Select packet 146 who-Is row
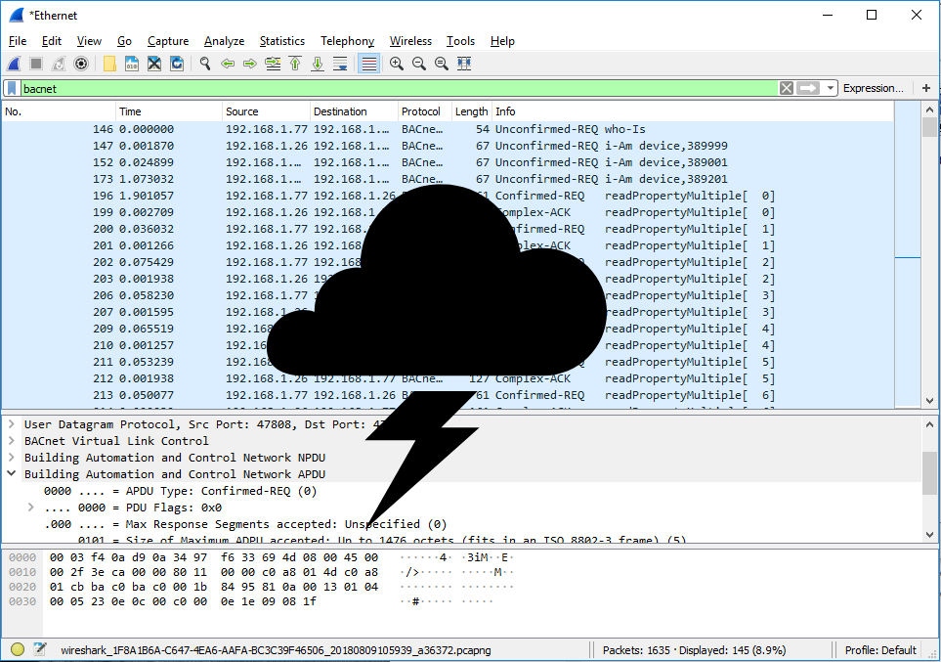Screen dimensions: 941x662 (x=448, y=129)
